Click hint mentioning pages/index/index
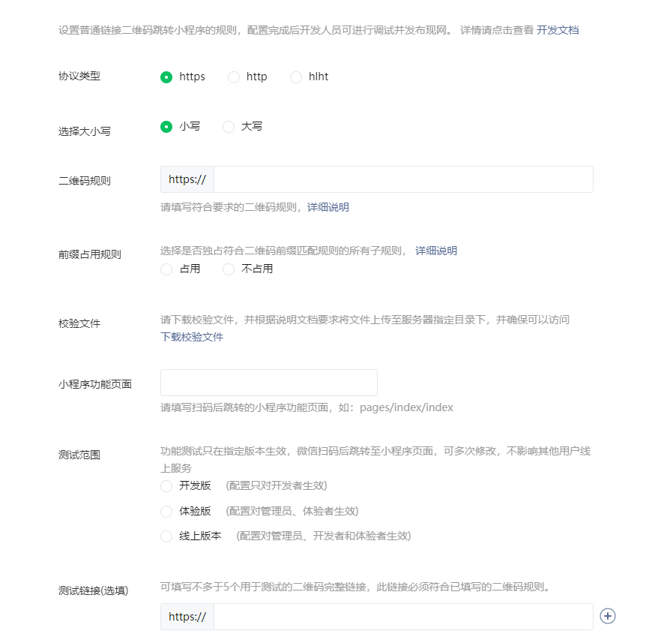 [x=307, y=407]
